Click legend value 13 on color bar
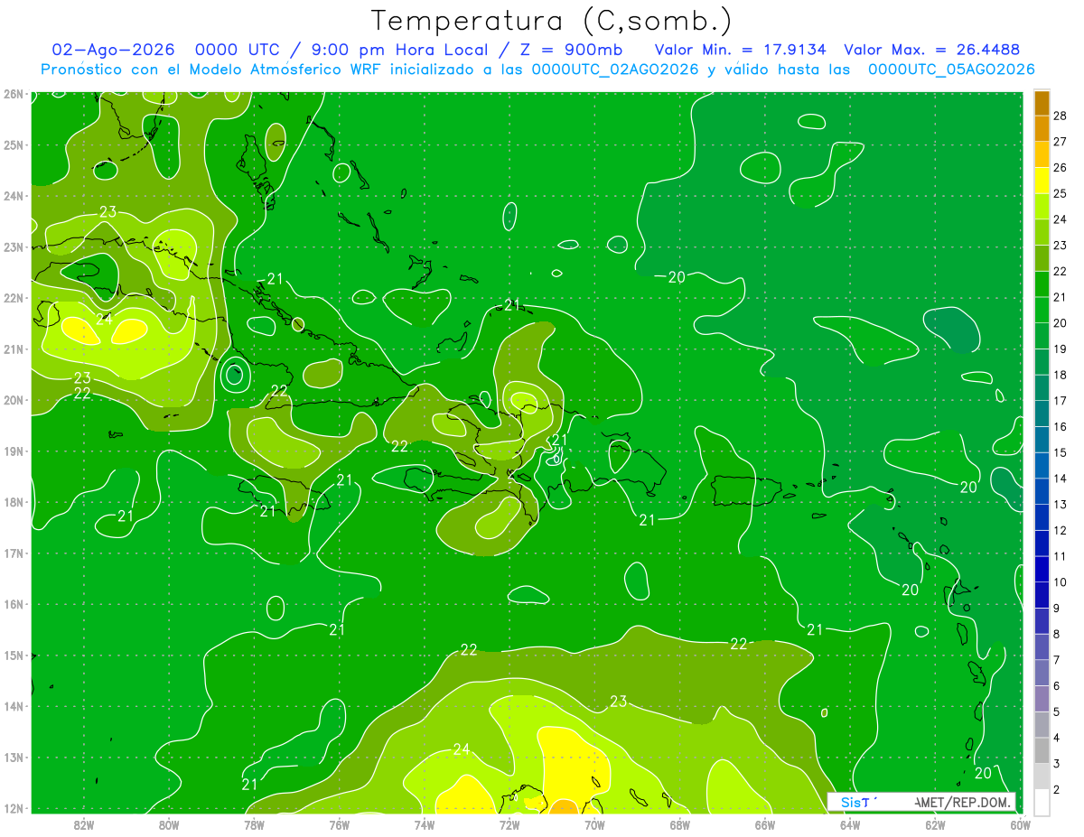This screenshot has height=837, width=1084. click(x=1060, y=505)
